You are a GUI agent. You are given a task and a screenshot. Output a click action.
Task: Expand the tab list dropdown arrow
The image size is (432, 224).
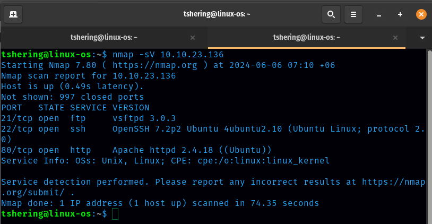click(x=422, y=38)
